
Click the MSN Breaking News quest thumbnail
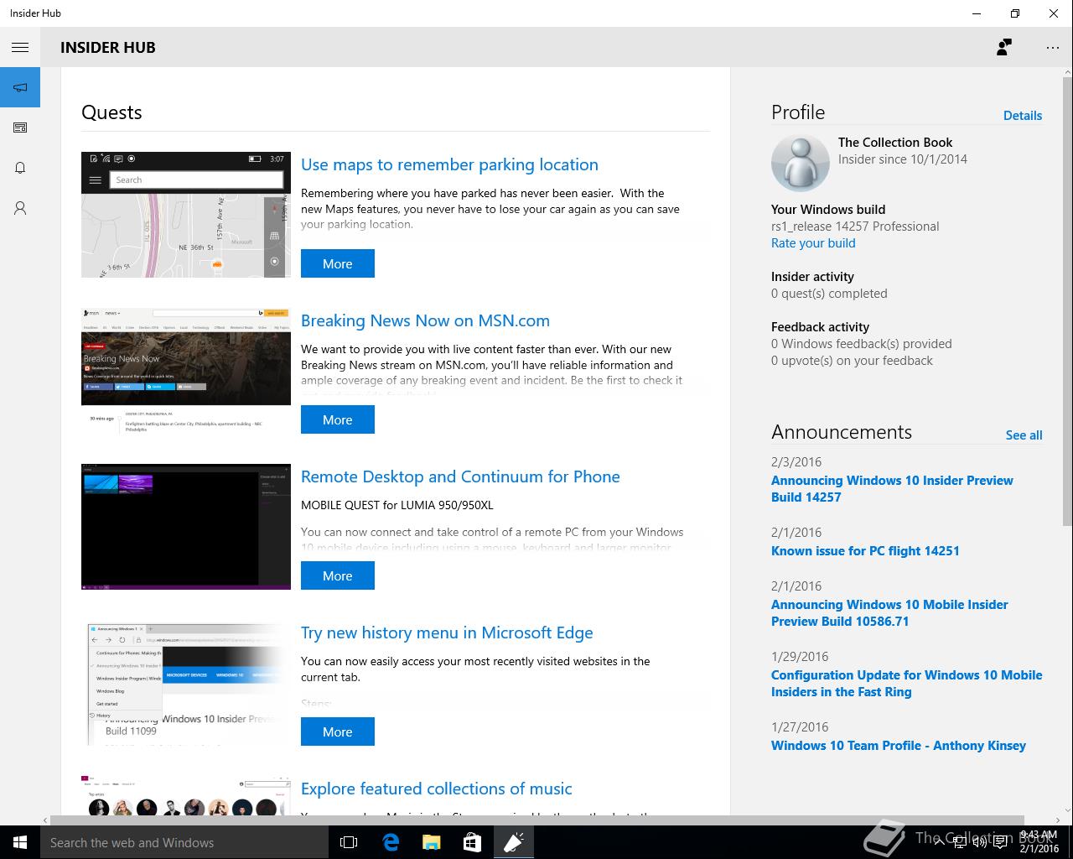coord(186,371)
